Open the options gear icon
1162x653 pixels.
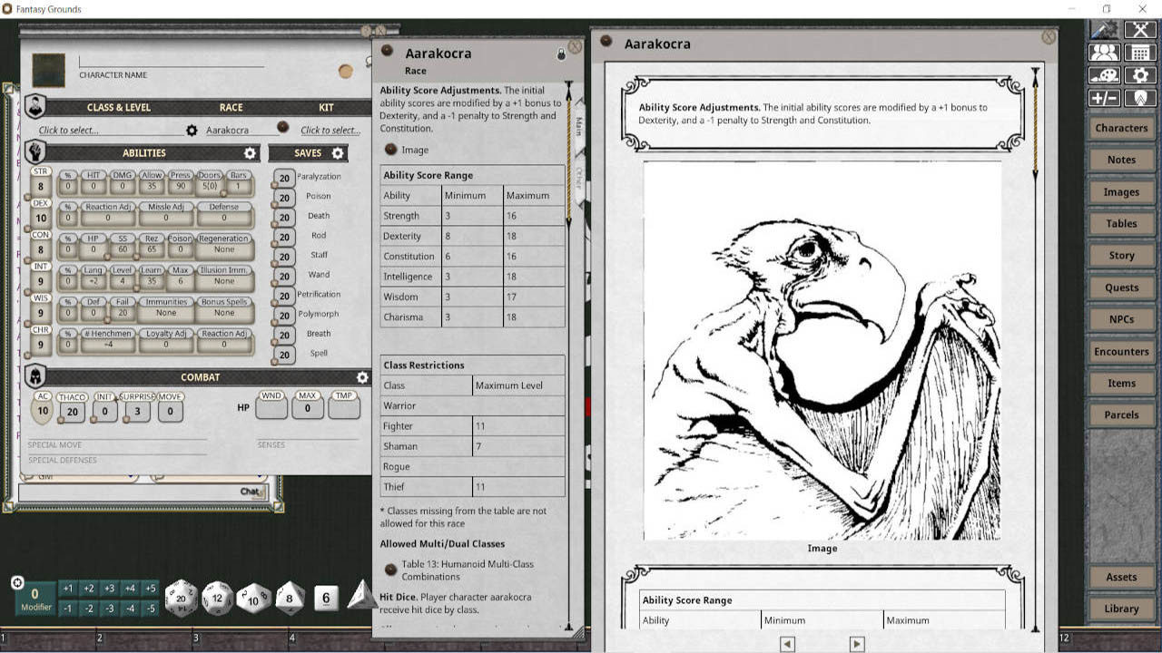click(x=1140, y=74)
